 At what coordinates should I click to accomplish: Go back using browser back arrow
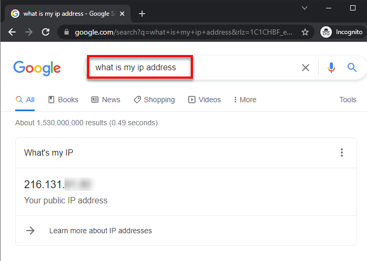(12, 32)
